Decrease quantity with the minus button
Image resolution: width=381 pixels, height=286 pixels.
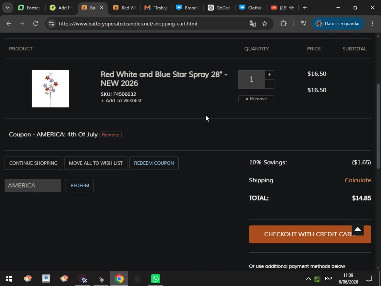point(269,84)
